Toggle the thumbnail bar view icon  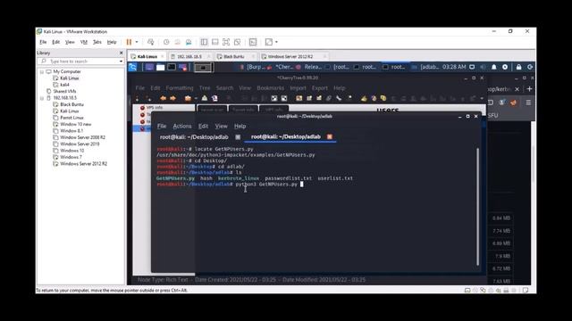point(214,42)
